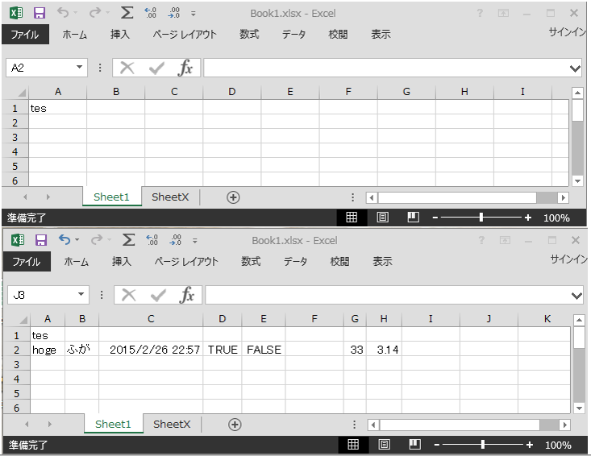Click zoom in plus in lower window
591x456 pixels.
click(530, 445)
